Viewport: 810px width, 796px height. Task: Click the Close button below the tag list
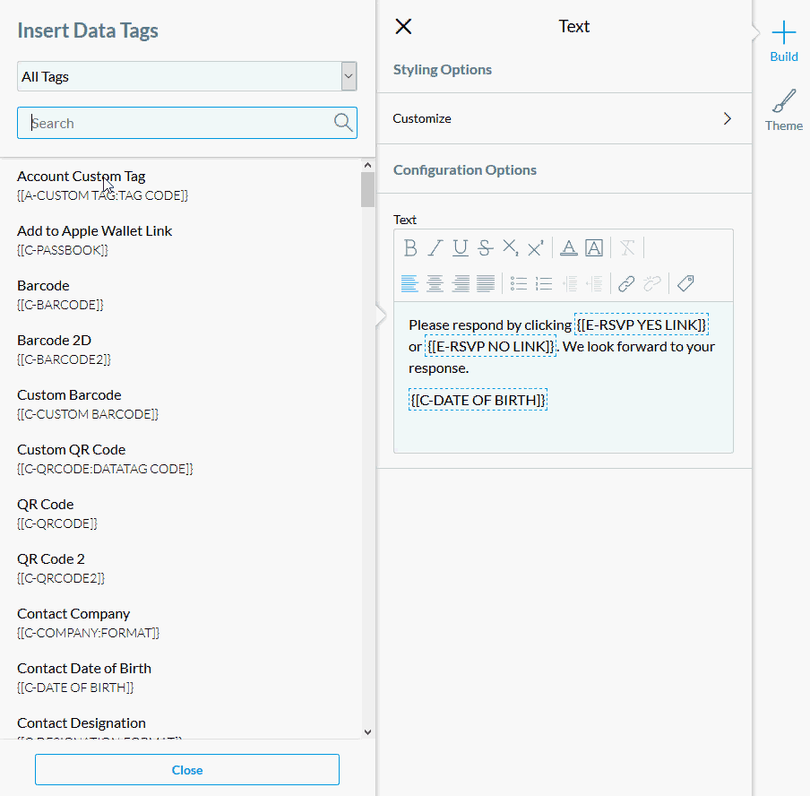point(187,769)
